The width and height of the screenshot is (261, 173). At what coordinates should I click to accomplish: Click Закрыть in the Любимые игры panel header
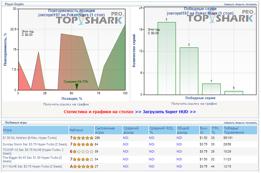point(240,123)
